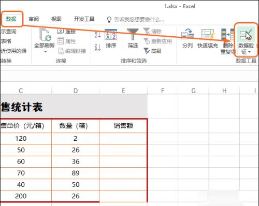Click the 重新应用 reapply button
Image resolution: width=259 pixels, height=206 pixels.
[157, 41]
